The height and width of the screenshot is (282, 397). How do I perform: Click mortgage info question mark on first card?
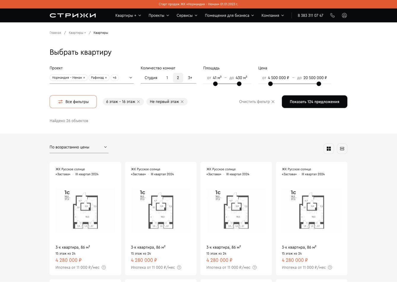tap(104, 267)
